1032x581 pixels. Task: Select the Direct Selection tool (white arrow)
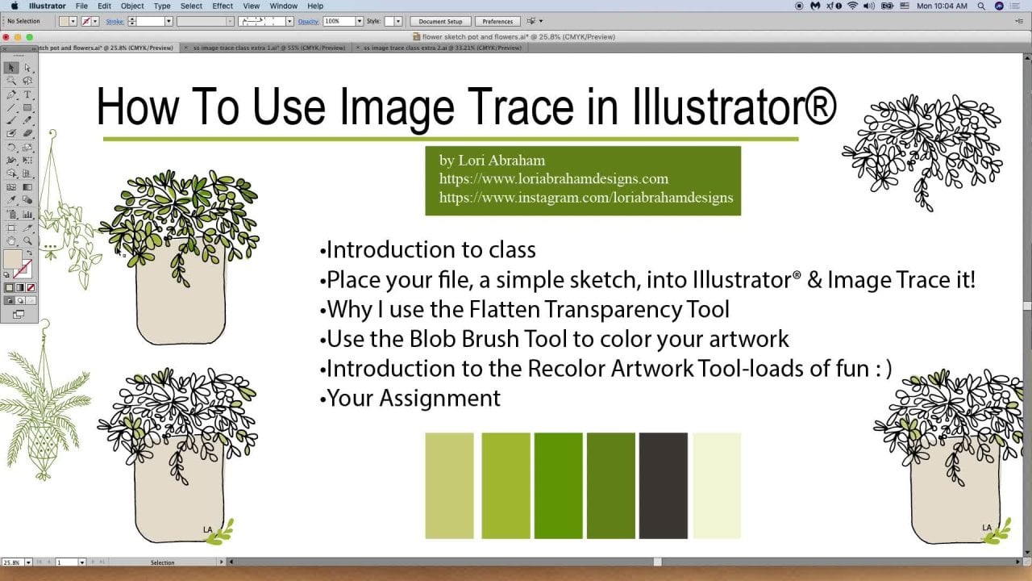click(27, 68)
